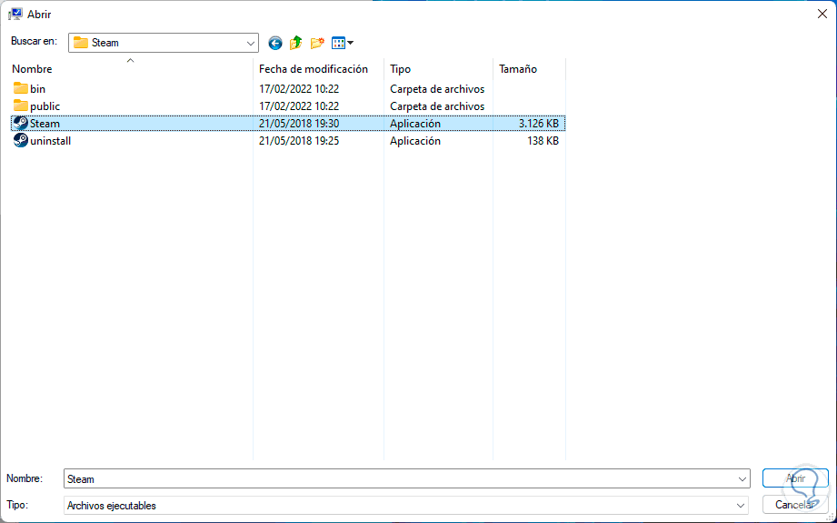Click Carpeta de archivos in bin row

coord(437,88)
